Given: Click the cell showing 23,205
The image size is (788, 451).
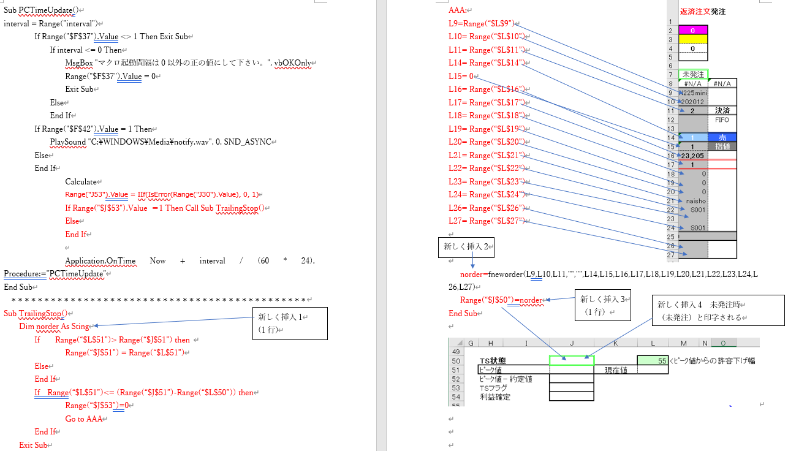Looking at the screenshot, I should pos(693,156).
